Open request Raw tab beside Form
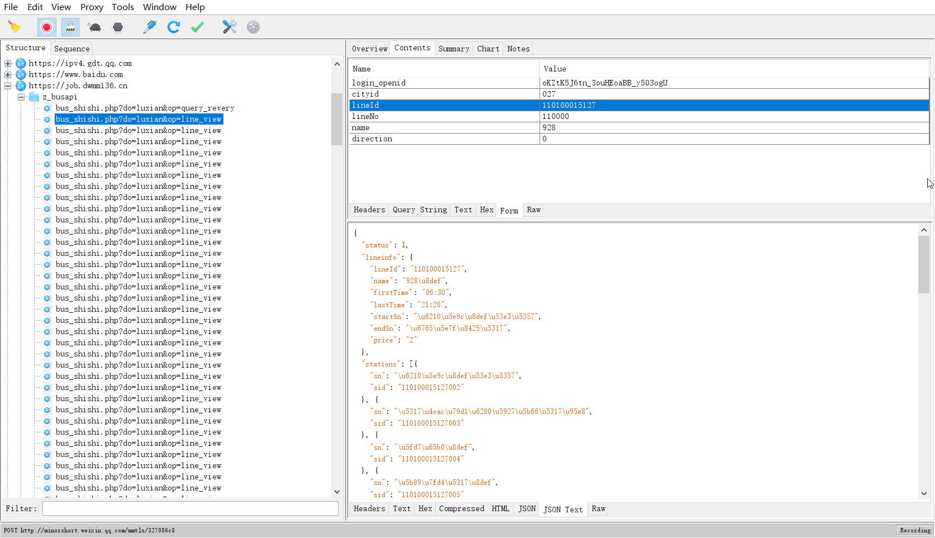 click(533, 210)
